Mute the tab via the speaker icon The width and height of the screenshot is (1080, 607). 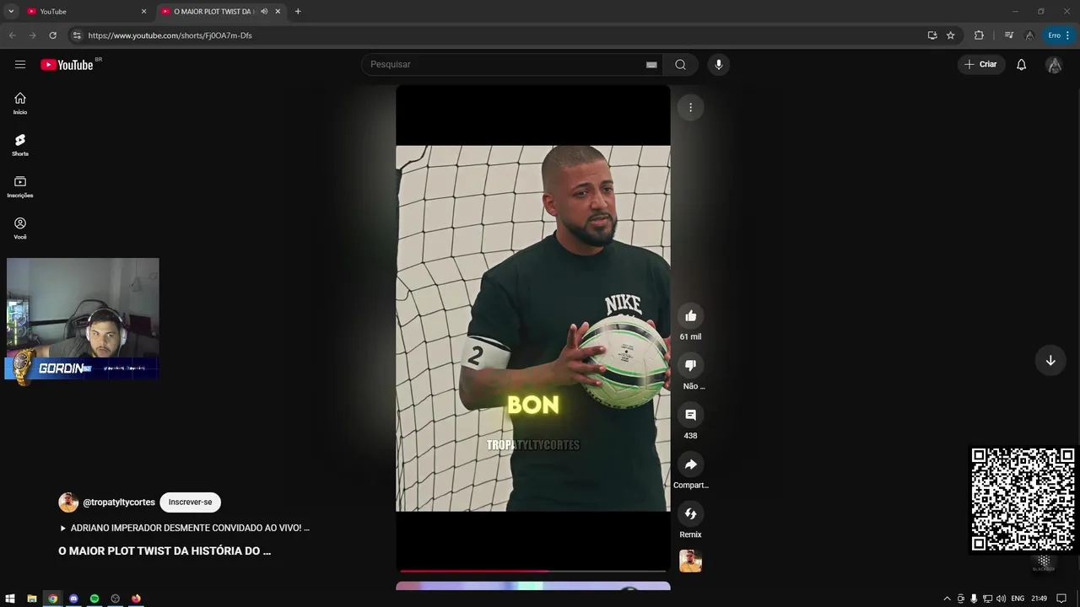click(x=264, y=12)
